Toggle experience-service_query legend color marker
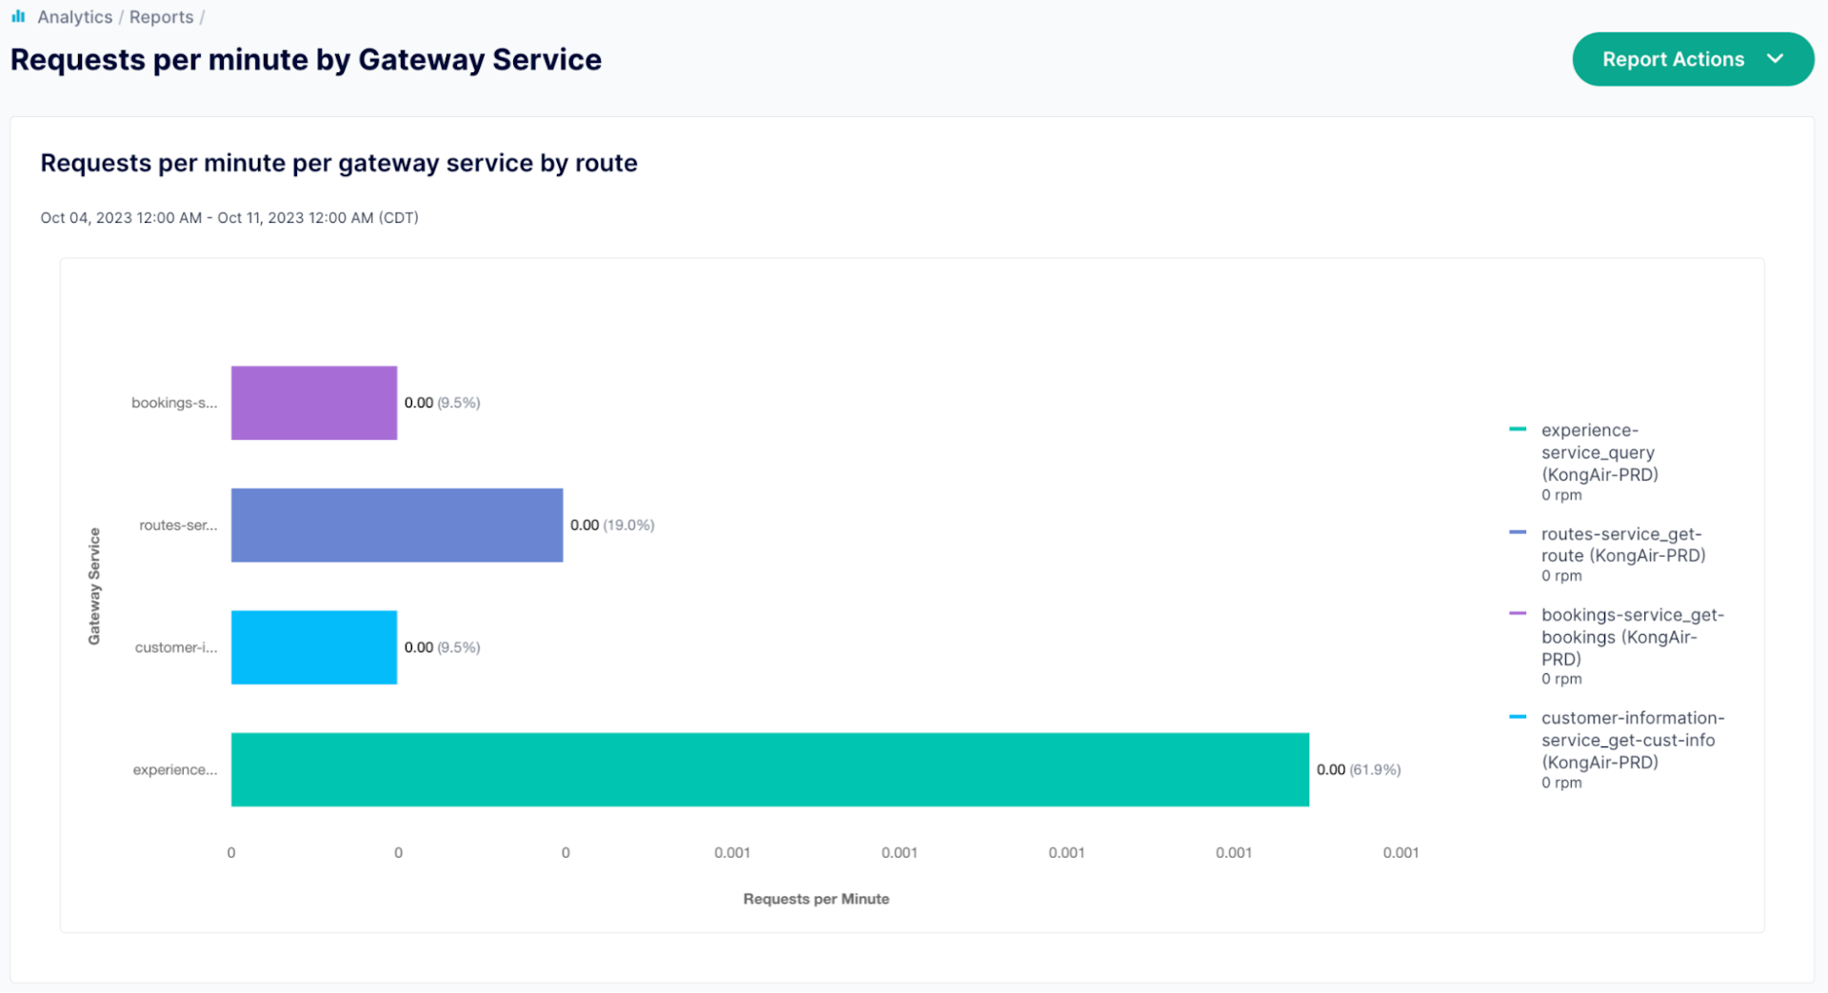1828x993 pixels. click(x=1518, y=429)
